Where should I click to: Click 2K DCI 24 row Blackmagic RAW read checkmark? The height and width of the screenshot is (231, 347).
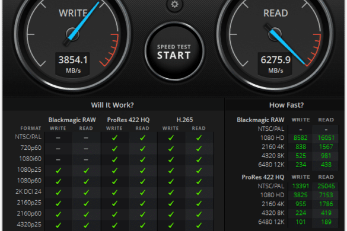[x=86, y=192]
